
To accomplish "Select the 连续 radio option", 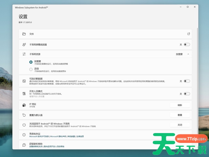I will coord(31,69).
